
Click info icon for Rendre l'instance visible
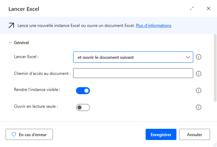198,91
